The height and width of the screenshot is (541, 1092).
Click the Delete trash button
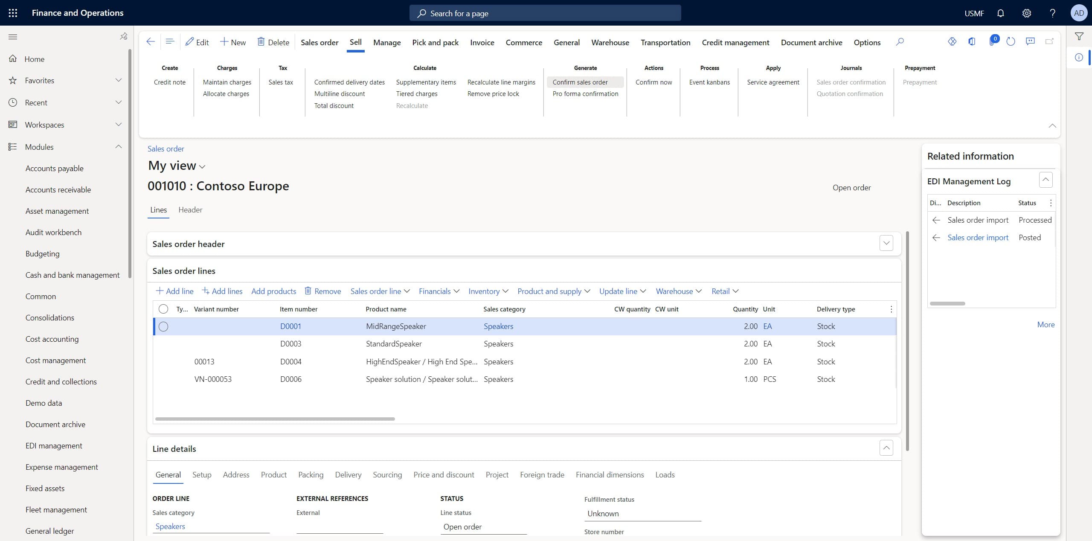point(273,42)
